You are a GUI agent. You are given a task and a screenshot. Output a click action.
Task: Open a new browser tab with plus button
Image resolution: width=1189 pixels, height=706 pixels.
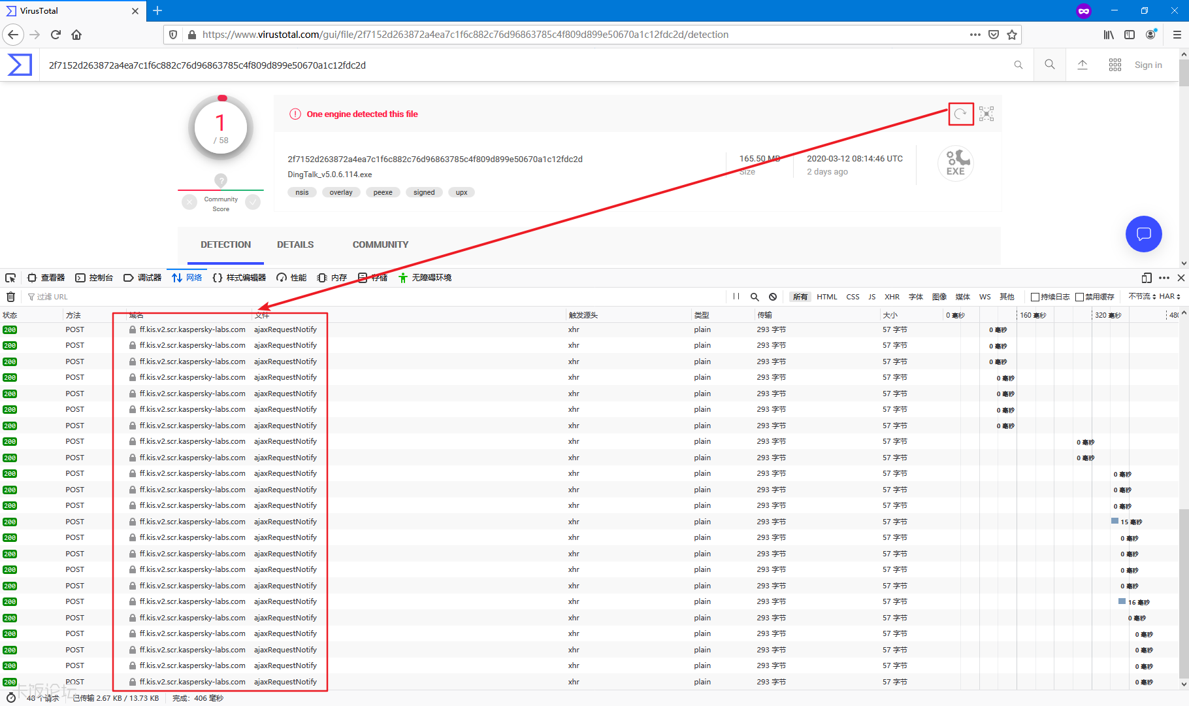coord(157,10)
